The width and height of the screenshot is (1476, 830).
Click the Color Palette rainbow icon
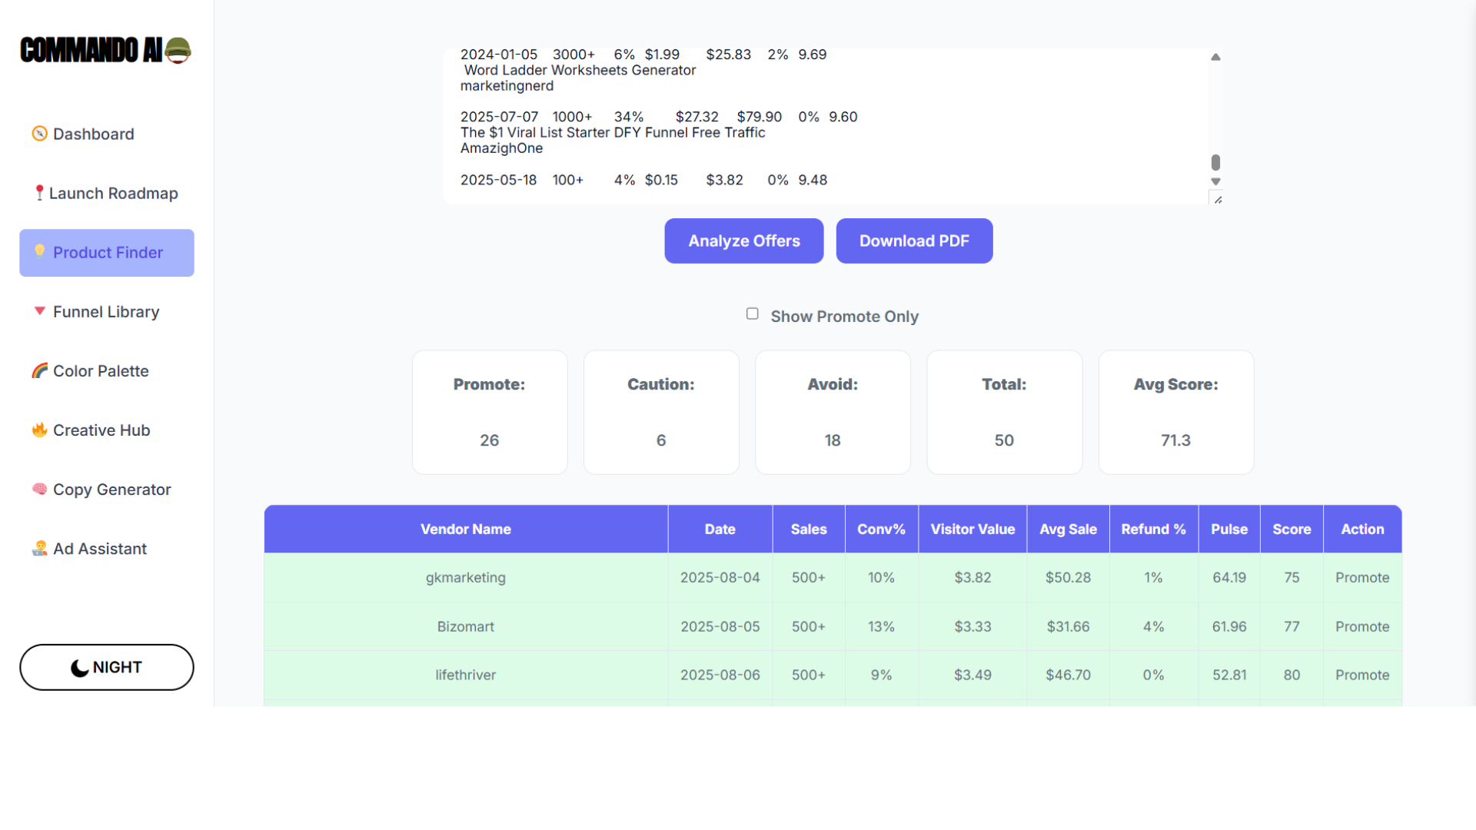tap(39, 370)
